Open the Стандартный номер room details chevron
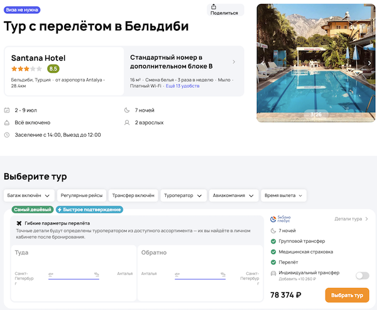 [234, 62]
